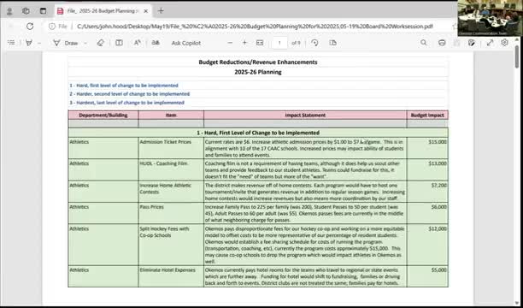This screenshot has width=523, height=308.
Task: Click the vertical scrollbar thumb
Action: pos(517,56)
